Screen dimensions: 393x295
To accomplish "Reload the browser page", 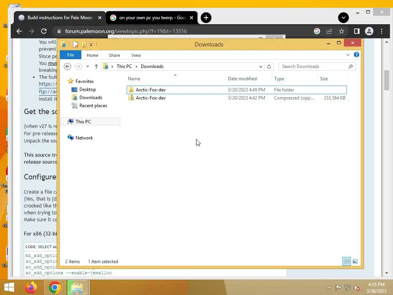I will pos(44,31).
